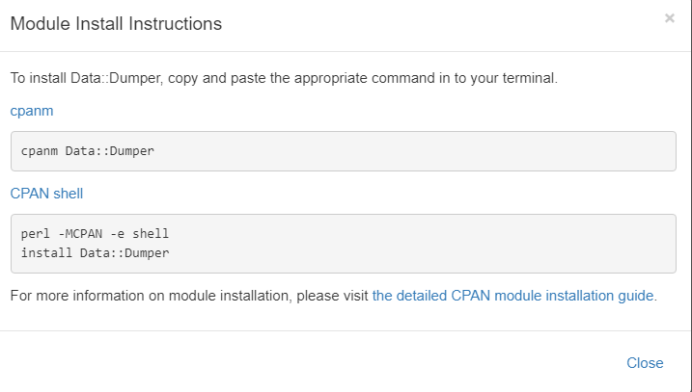Open the CPAN shell link

coord(46,194)
